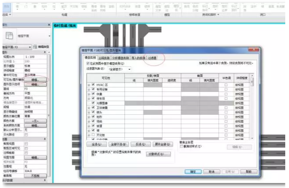Click the floor plan type icon in Properties
Screen dimensions: 289x188
tap(9, 35)
